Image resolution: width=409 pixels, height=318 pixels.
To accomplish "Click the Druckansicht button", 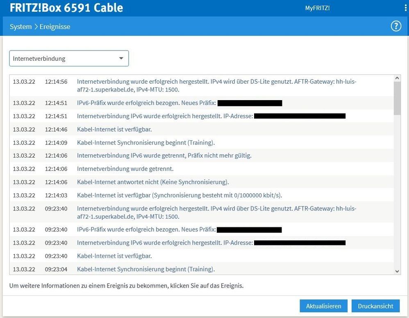I will (x=375, y=306).
